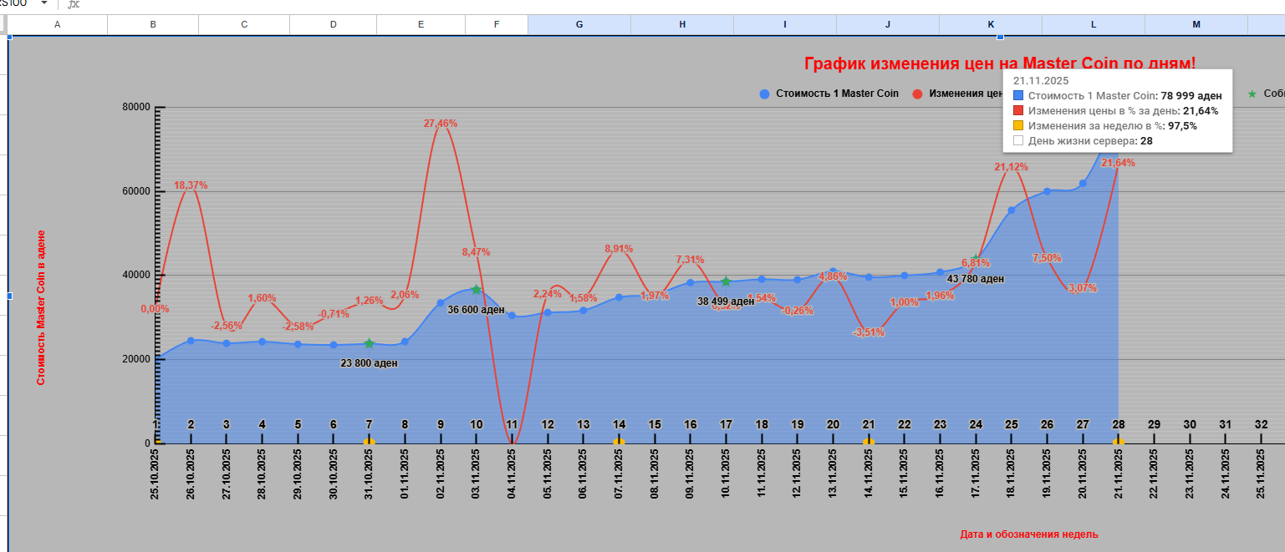Click the 27,46% data label peak

tap(441, 124)
